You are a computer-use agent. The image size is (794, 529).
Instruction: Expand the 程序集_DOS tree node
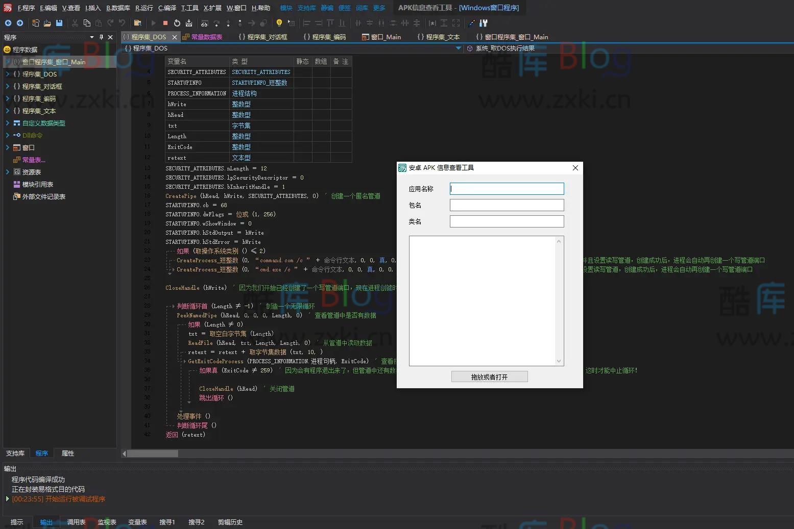click(x=8, y=74)
